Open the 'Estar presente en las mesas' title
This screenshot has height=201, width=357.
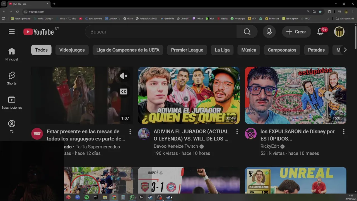86,135
